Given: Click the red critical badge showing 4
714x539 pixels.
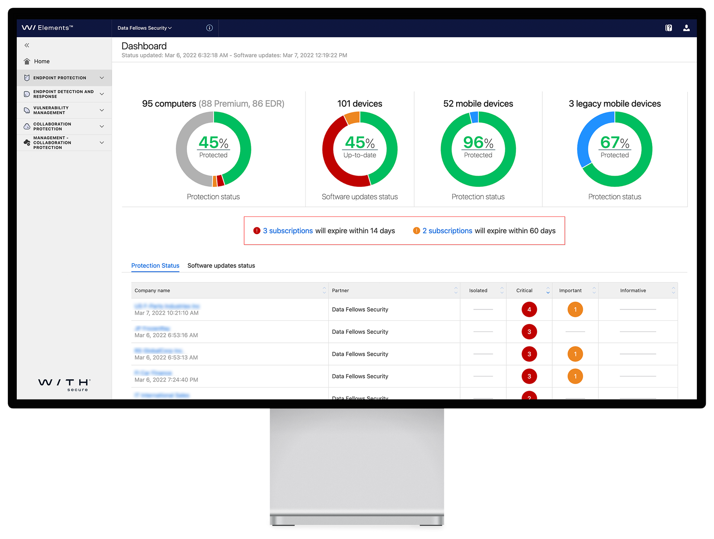Looking at the screenshot, I should [529, 309].
